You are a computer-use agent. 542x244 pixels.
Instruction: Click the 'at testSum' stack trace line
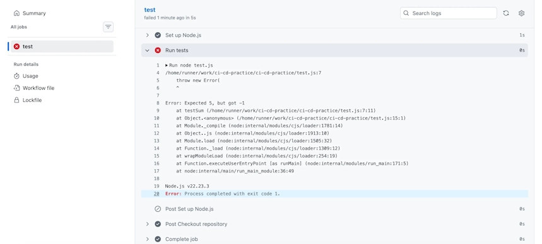[276, 111]
